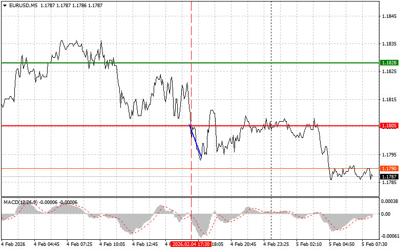Select the green horizontal line on chart
This screenshot has width=400, height=250.
pos(154,62)
